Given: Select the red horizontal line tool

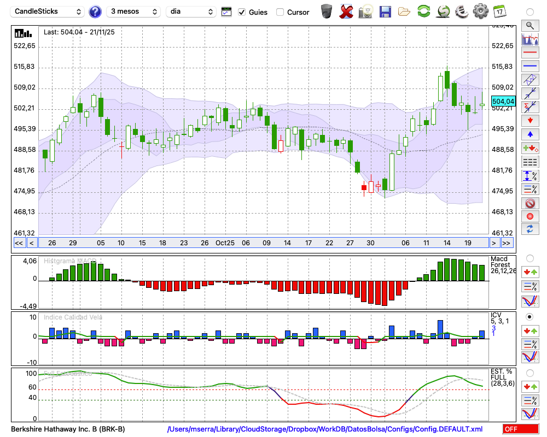Looking at the screenshot, I should [529, 53].
